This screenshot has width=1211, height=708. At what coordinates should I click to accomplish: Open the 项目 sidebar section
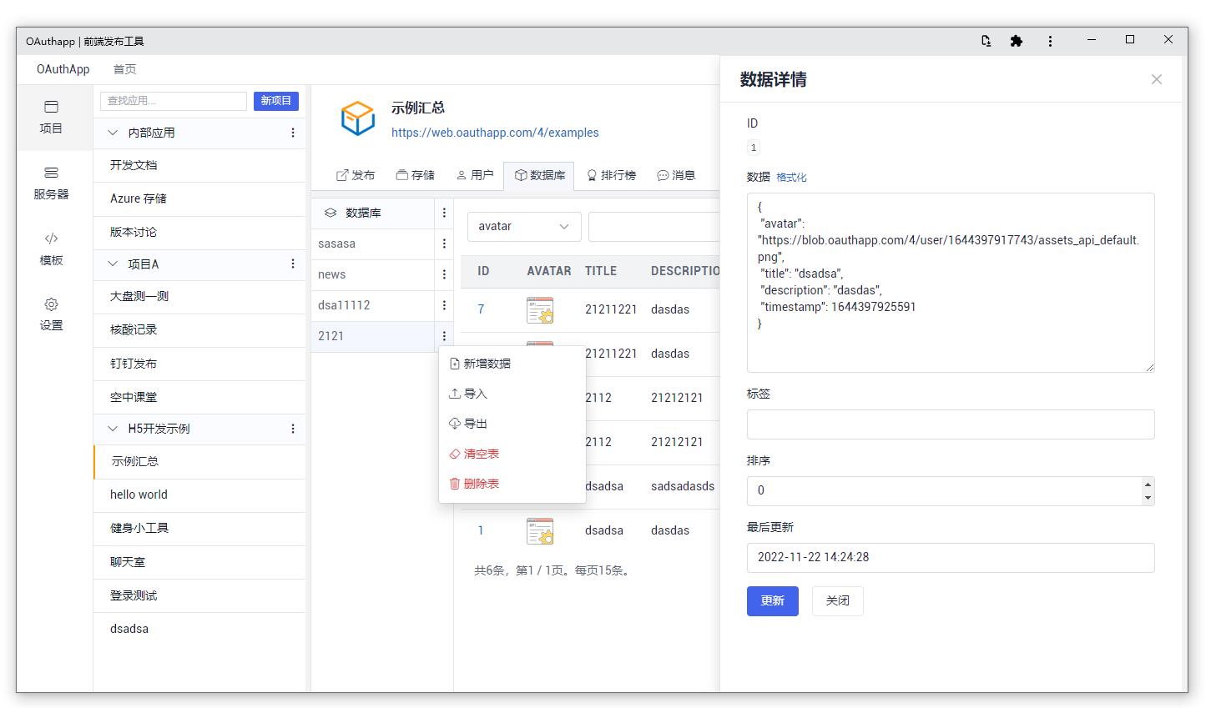(x=51, y=118)
